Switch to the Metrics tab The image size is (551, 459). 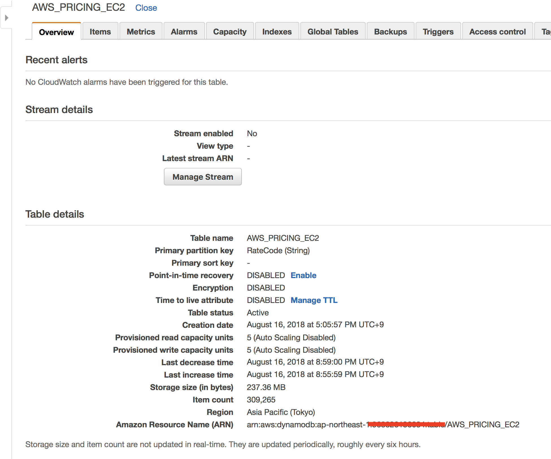141,32
